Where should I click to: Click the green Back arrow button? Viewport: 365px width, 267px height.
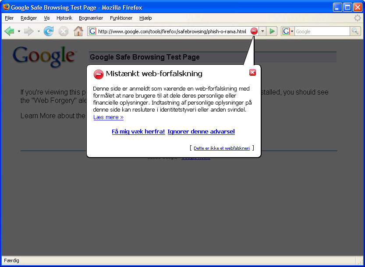click(x=10, y=31)
